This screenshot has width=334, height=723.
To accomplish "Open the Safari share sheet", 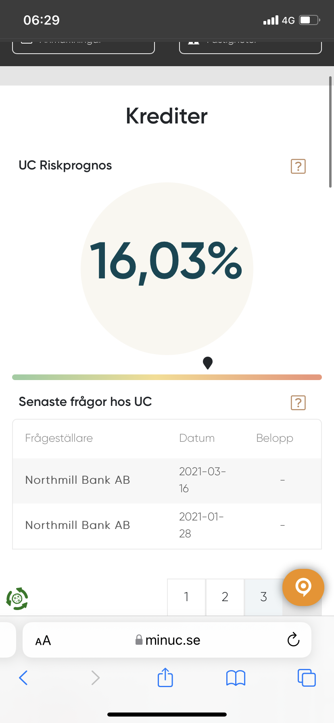I will 165,677.
